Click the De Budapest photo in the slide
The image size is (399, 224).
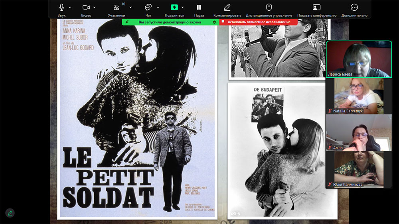(282, 151)
